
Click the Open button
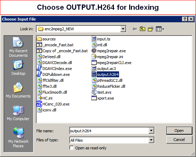tap(179, 131)
